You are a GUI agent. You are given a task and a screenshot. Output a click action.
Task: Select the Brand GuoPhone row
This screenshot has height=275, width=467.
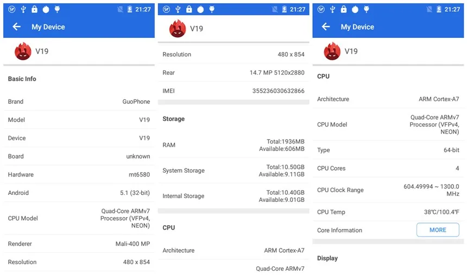point(79,102)
